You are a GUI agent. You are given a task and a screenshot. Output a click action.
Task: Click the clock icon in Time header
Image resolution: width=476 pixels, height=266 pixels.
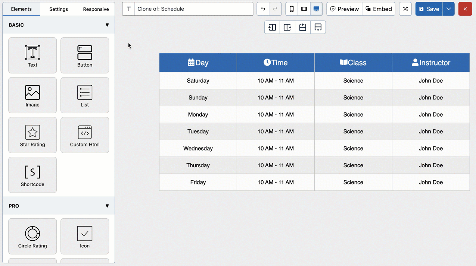point(267,62)
